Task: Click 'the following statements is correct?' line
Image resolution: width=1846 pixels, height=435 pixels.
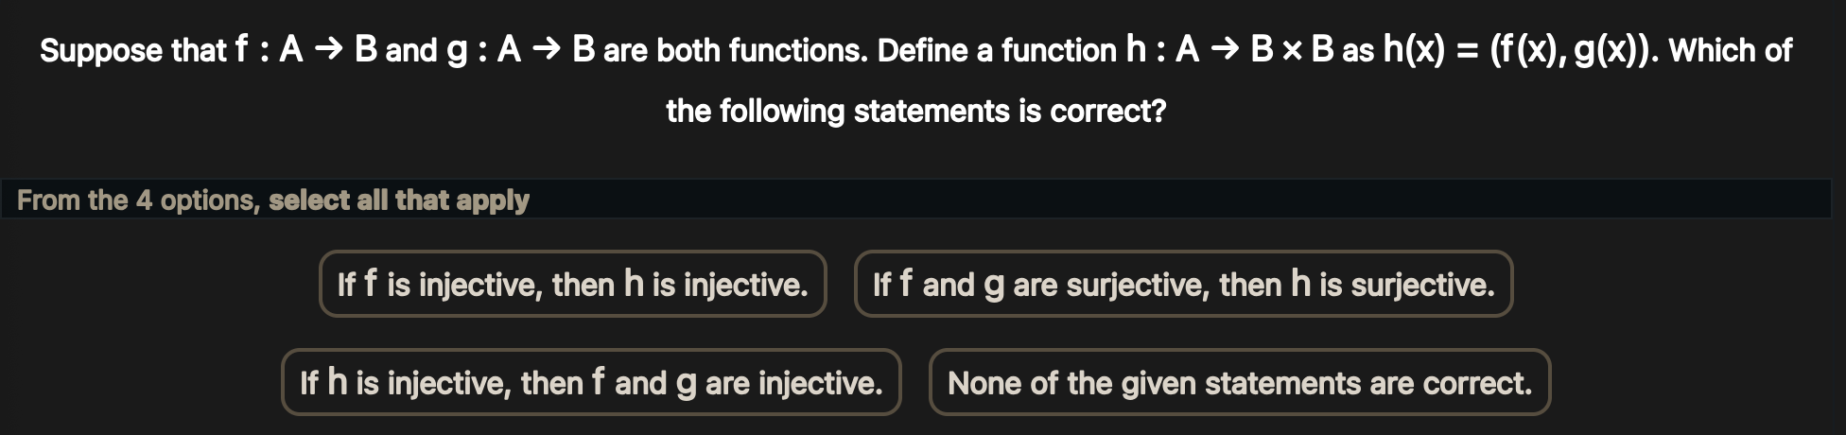Action: tap(915, 112)
